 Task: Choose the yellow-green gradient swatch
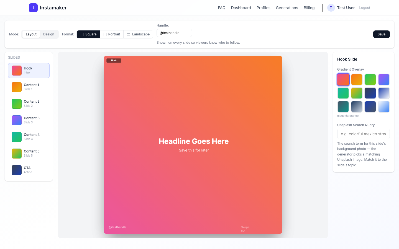point(357,93)
